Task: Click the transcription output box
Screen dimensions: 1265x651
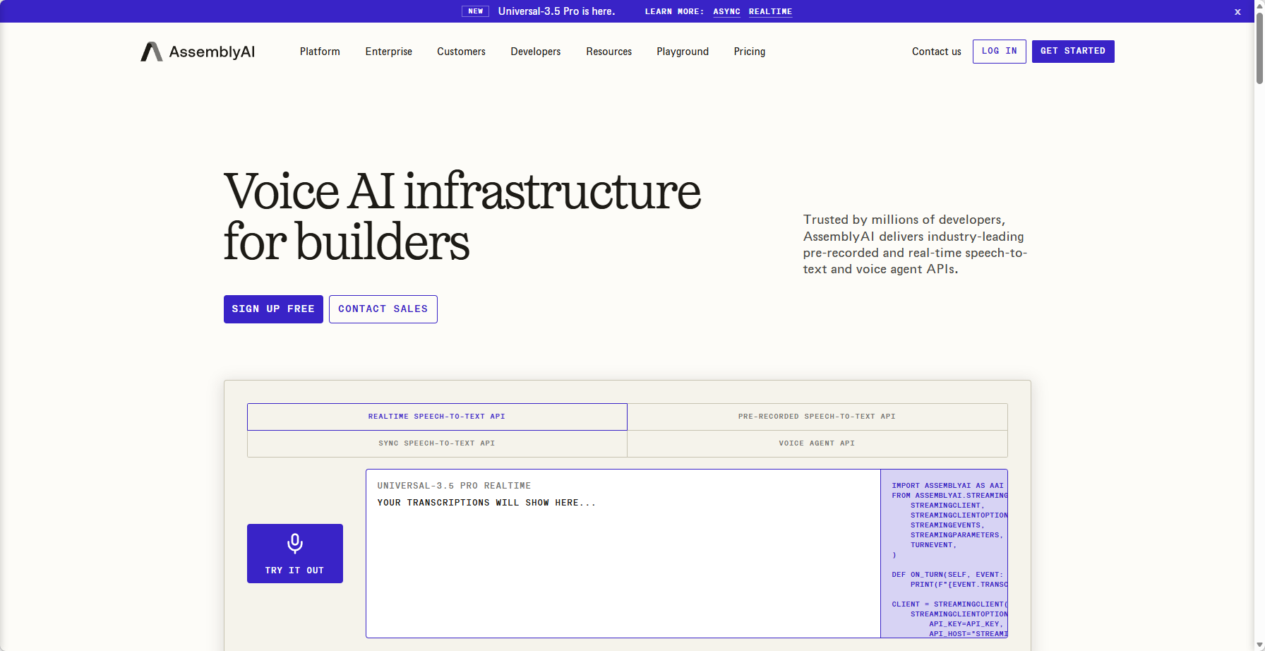Action: click(623, 554)
